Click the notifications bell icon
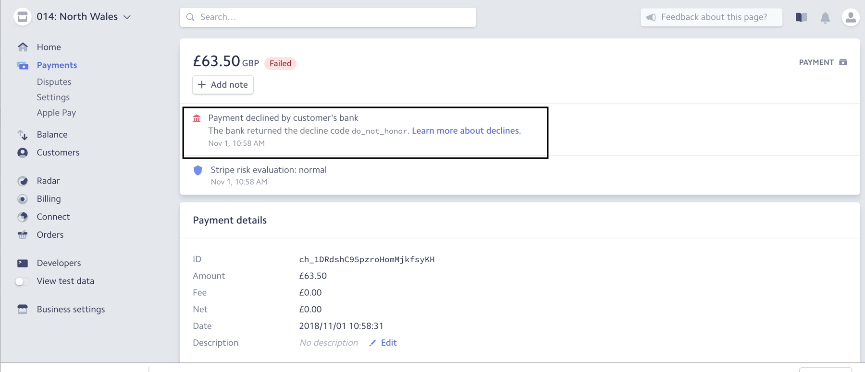865x372 pixels. 825,18
